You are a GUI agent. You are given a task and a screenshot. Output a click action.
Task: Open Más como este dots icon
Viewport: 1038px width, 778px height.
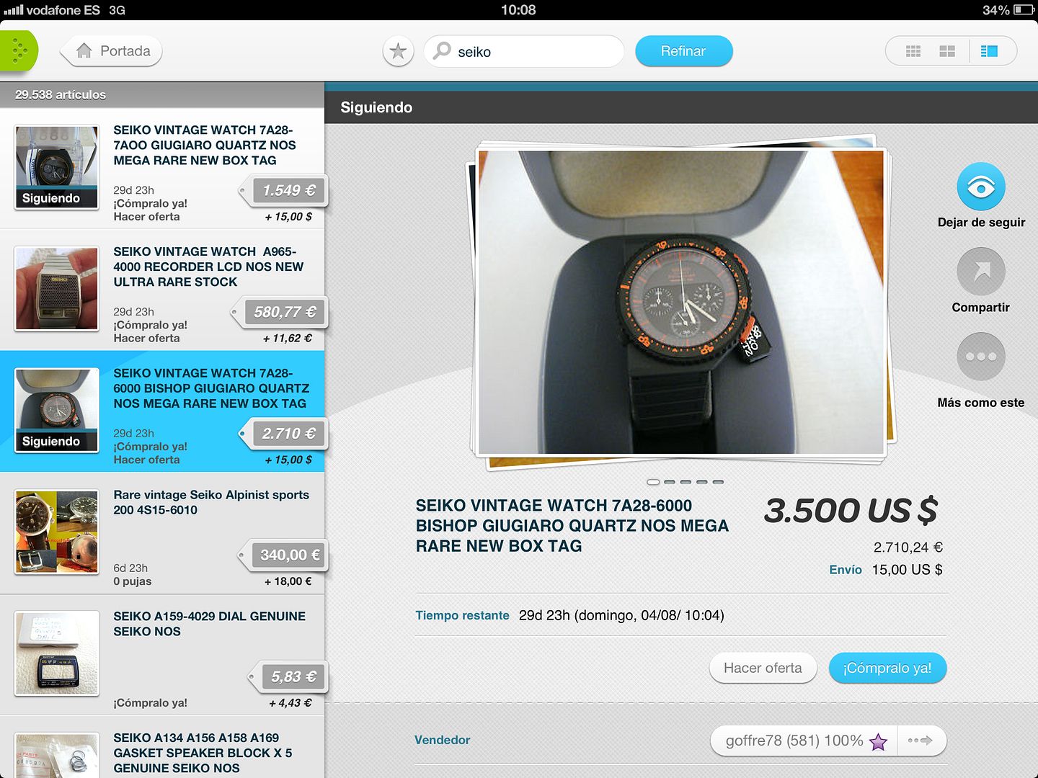point(980,357)
